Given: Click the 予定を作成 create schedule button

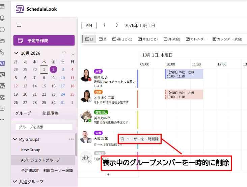Looking at the screenshot, I should 44,40.
